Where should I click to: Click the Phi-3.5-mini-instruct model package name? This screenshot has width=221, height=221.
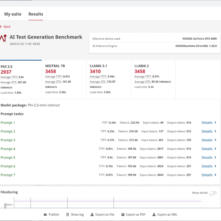coord(44,105)
